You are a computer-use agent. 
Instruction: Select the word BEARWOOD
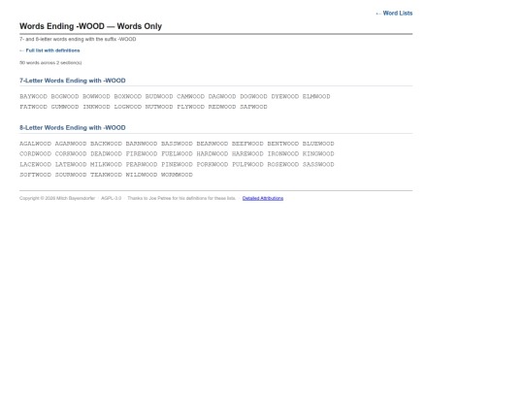pyautogui.click(x=213, y=144)
